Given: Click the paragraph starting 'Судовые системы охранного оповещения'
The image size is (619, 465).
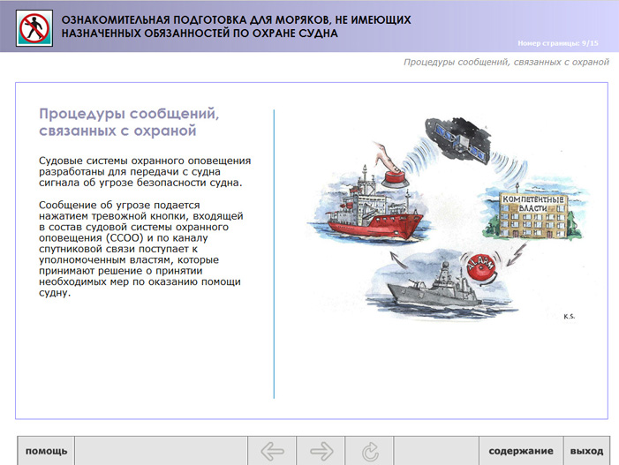Looking at the screenshot, I should coord(145,171).
